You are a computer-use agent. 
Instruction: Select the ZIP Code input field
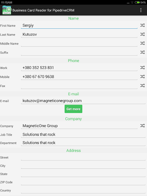83,182
